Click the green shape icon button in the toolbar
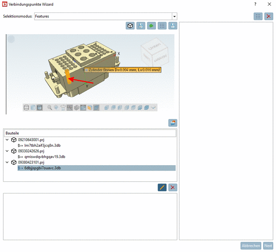The width and height of the screenshot is (276, 252). 151,26
